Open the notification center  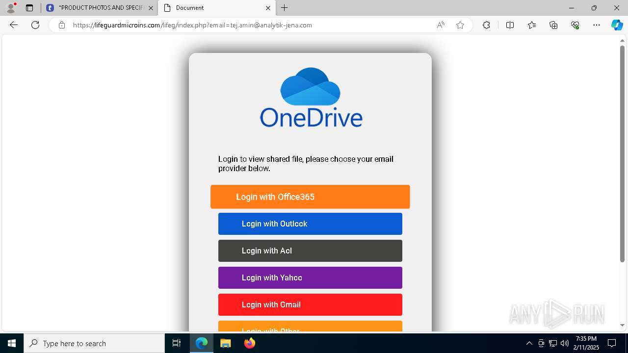point(612,343)
